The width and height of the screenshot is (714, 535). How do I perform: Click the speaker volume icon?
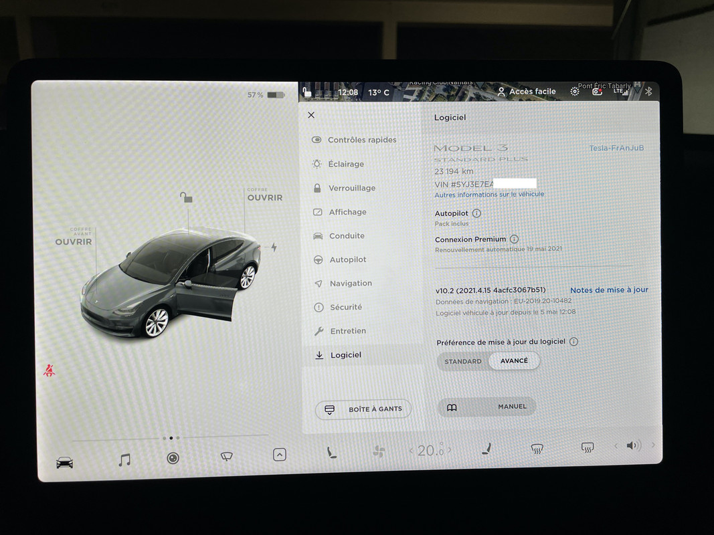pyautogui.click(x=634, y=445)
